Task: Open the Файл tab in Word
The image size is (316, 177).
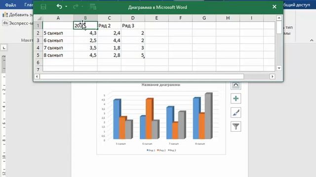Action: (10, 5)
